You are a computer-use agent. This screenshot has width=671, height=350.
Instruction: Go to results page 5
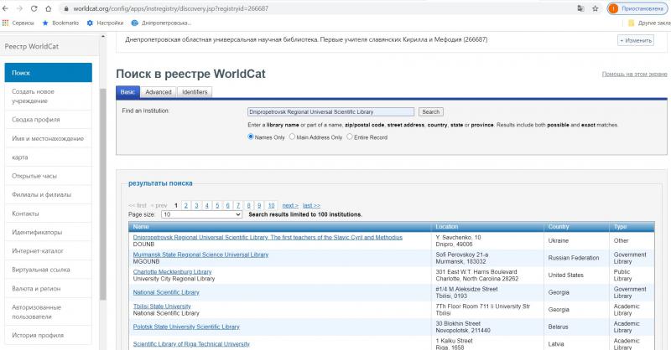(217, 205)
